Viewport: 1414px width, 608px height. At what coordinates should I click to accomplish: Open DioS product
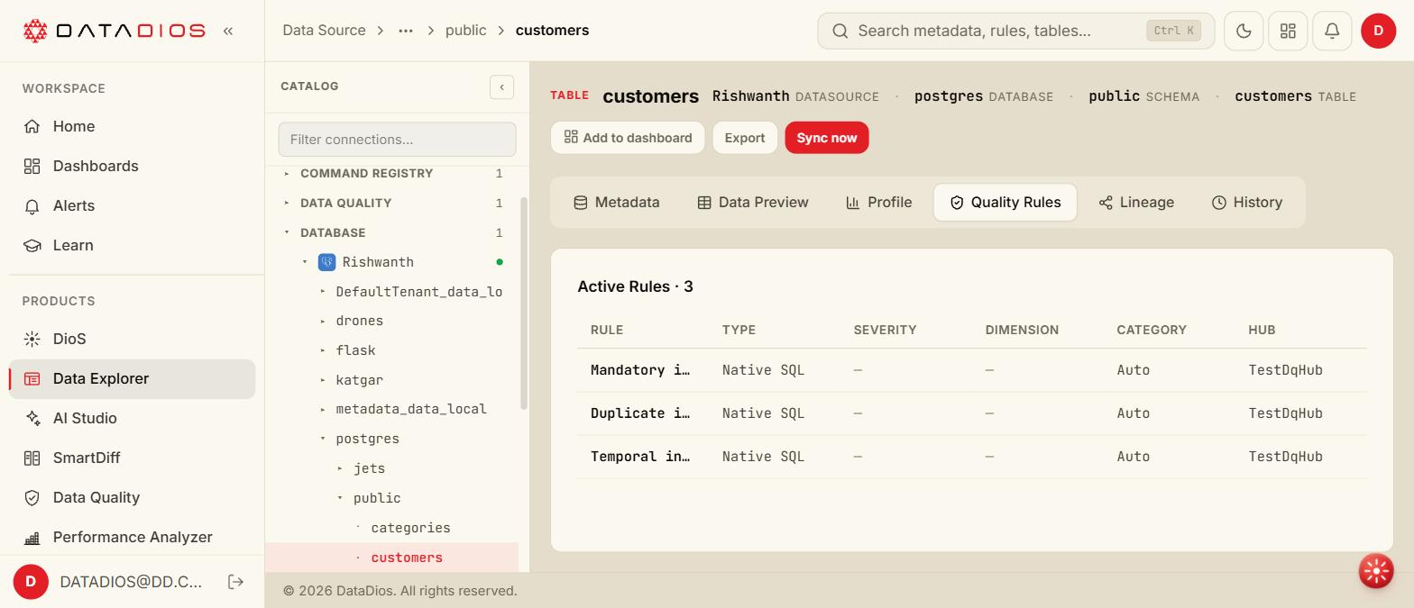[133, 339]
